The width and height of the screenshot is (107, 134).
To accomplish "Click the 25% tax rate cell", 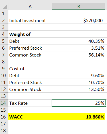I will coord(78,103).
